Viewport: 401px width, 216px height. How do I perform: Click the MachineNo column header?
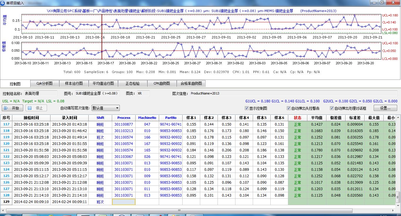click(147, 118)
